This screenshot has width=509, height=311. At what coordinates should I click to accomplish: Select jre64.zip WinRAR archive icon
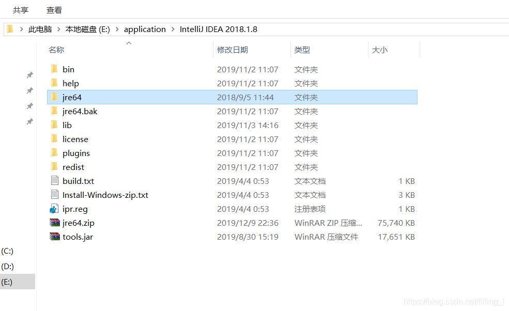pyautogui.click(x=55, y=223)
